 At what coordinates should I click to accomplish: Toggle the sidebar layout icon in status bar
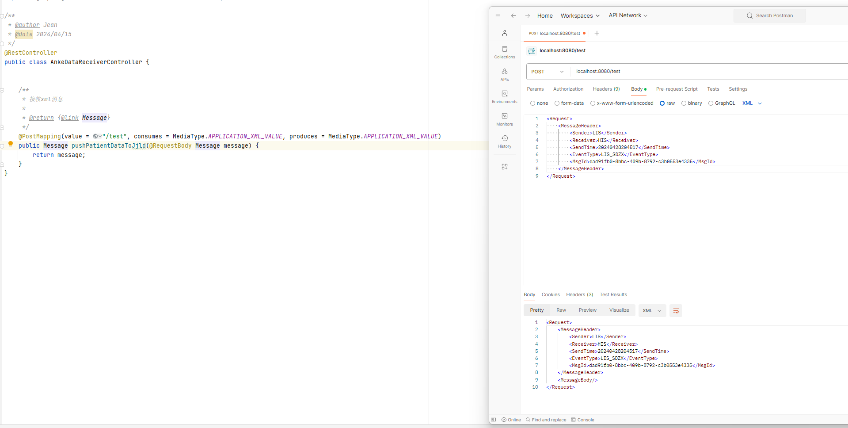click(494, 420)
